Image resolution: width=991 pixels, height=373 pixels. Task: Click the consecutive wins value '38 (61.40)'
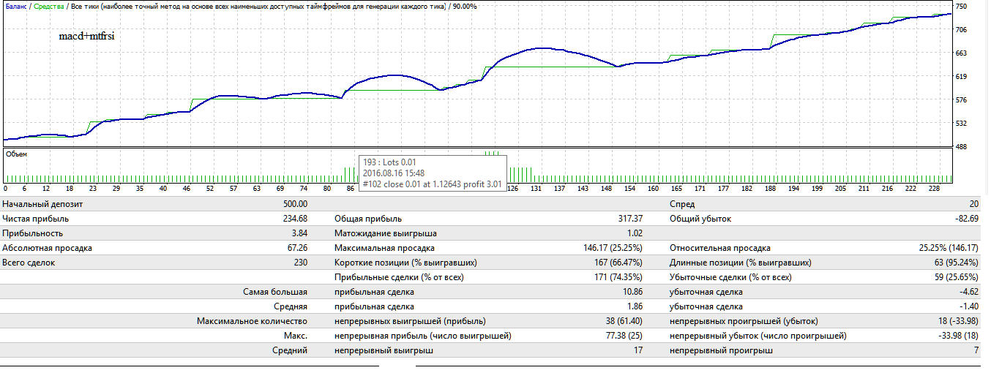[623, 321]
